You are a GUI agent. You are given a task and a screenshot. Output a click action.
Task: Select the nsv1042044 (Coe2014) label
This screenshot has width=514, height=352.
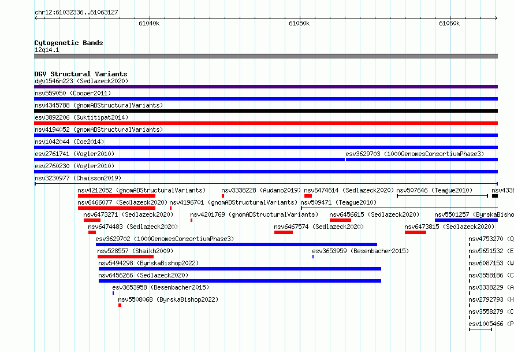click(69, 142)
